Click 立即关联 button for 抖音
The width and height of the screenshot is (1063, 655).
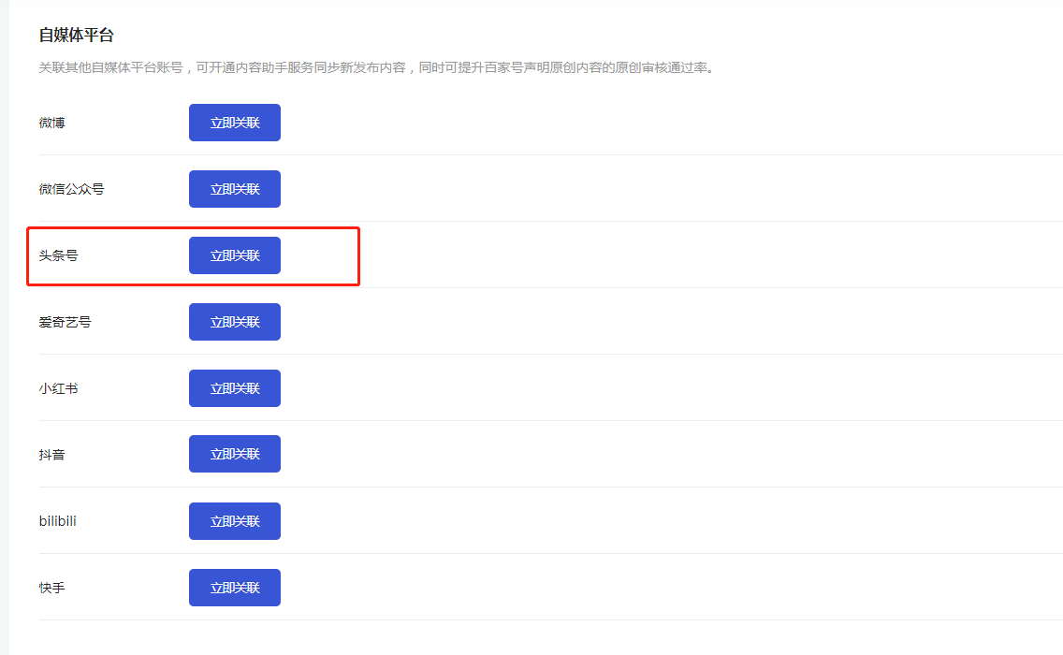(x=235, y=455)
